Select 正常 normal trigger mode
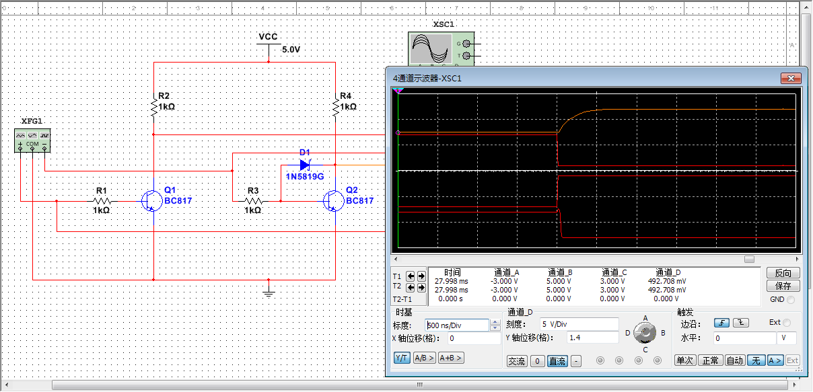The image size is (813, 392). tap(710, 360)
